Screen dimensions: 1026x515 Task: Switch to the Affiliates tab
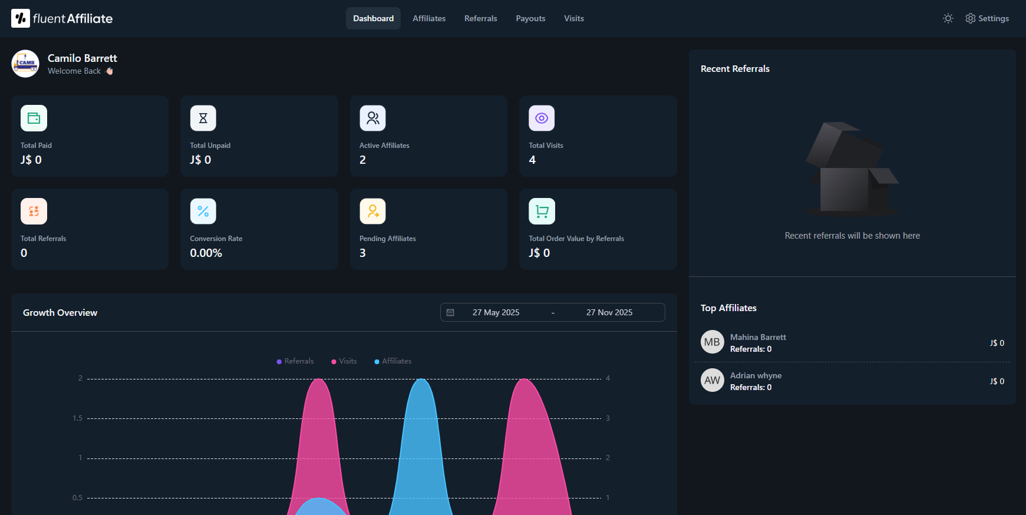pos(428,18)
